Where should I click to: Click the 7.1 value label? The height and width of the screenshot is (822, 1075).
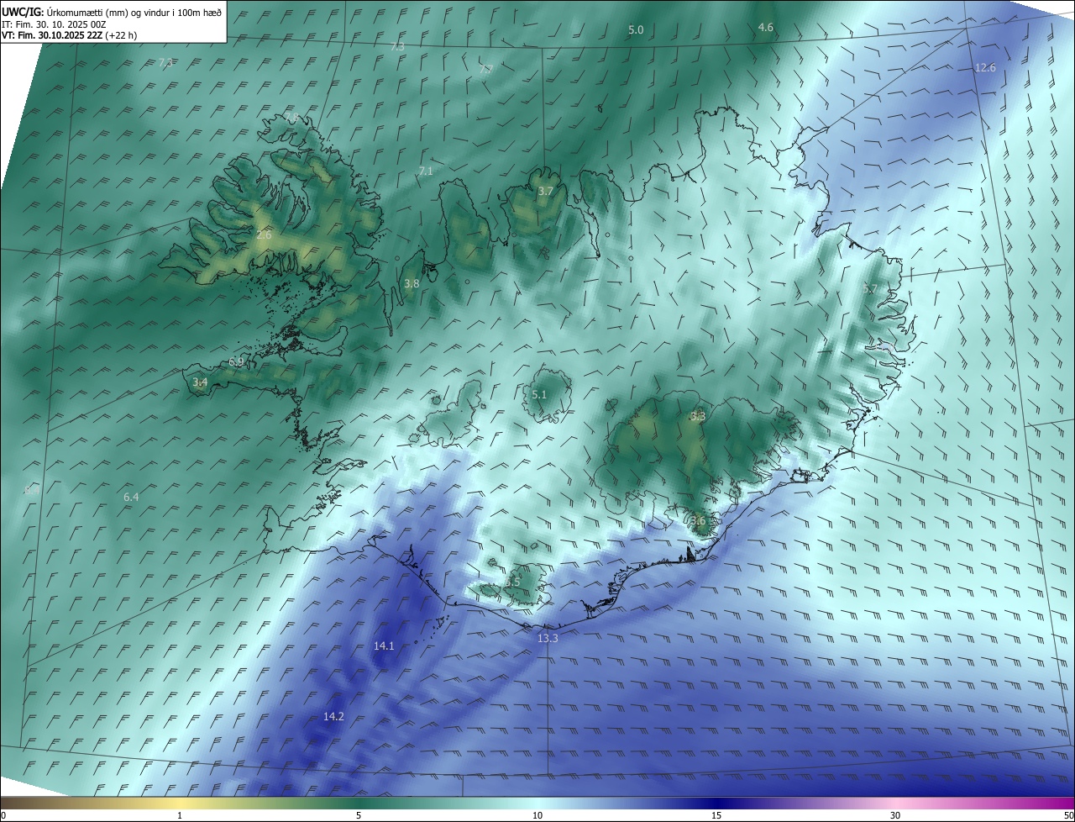click(426, 171)
